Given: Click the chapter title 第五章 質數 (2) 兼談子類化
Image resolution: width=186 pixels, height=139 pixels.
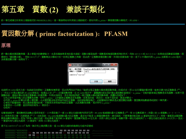Looking at the screenshot, I should click(53, 10).
